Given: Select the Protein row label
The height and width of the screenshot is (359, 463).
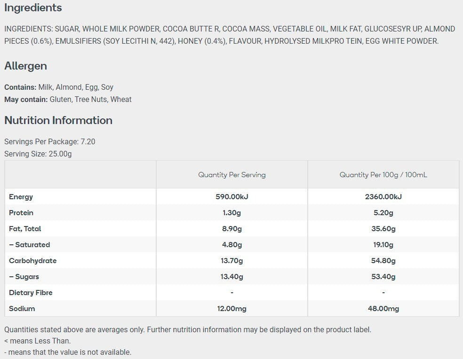Looking at the screenshot, I should point(21,213).
